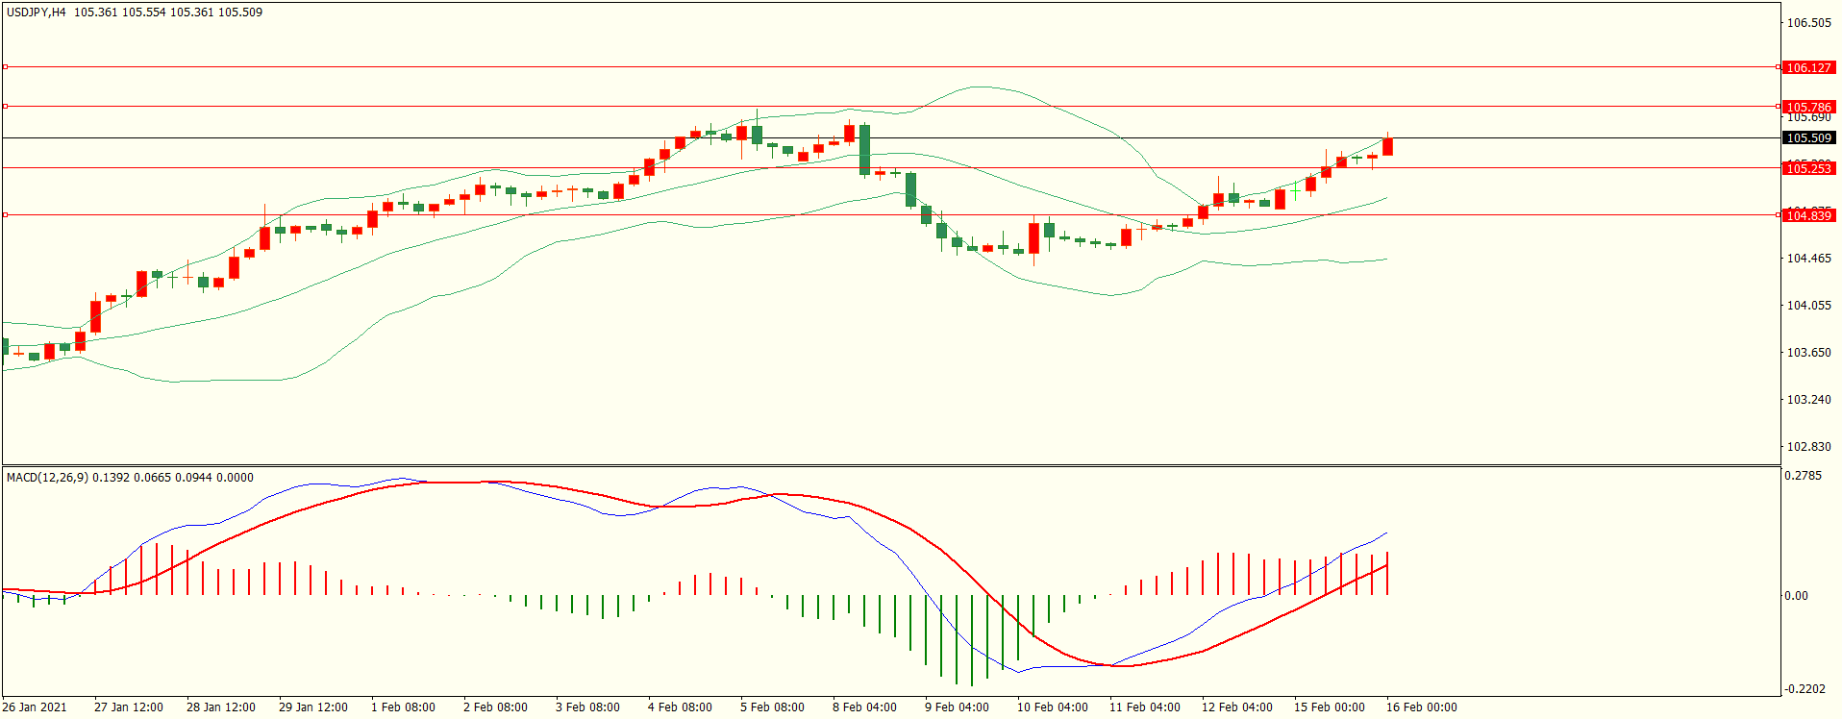Viewport: 1842px width, 719px height.
Task: Click left handle of the 106.127 horizontal line
Action: click(5, 66)
